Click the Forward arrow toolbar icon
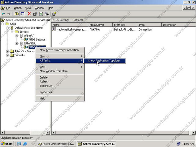Viewport: 196px width, 147px height. 9,14
